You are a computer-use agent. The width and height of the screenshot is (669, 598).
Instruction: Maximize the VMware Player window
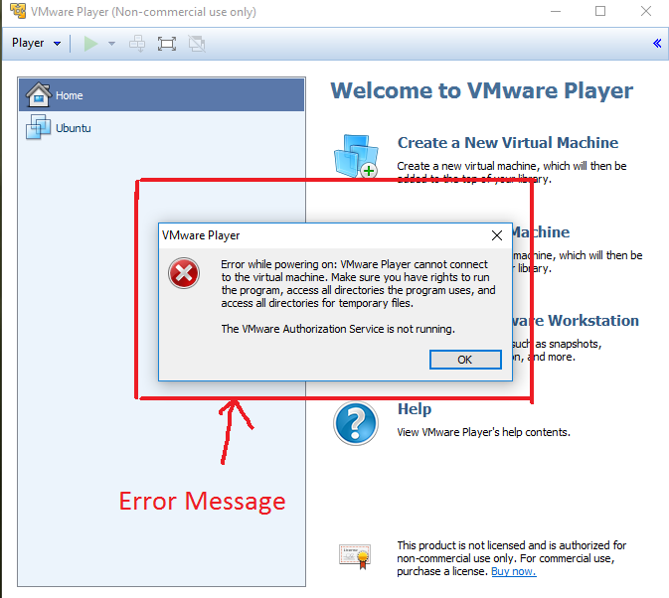pyautogui.click(x=600, y=11)
